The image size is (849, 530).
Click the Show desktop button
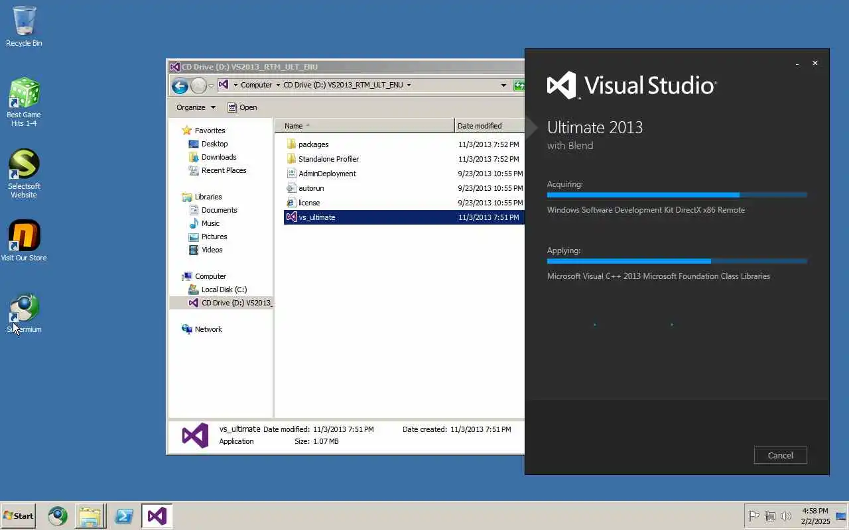(841, 515)
